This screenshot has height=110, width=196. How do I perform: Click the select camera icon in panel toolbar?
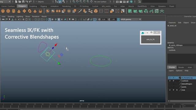click(3, 20)
